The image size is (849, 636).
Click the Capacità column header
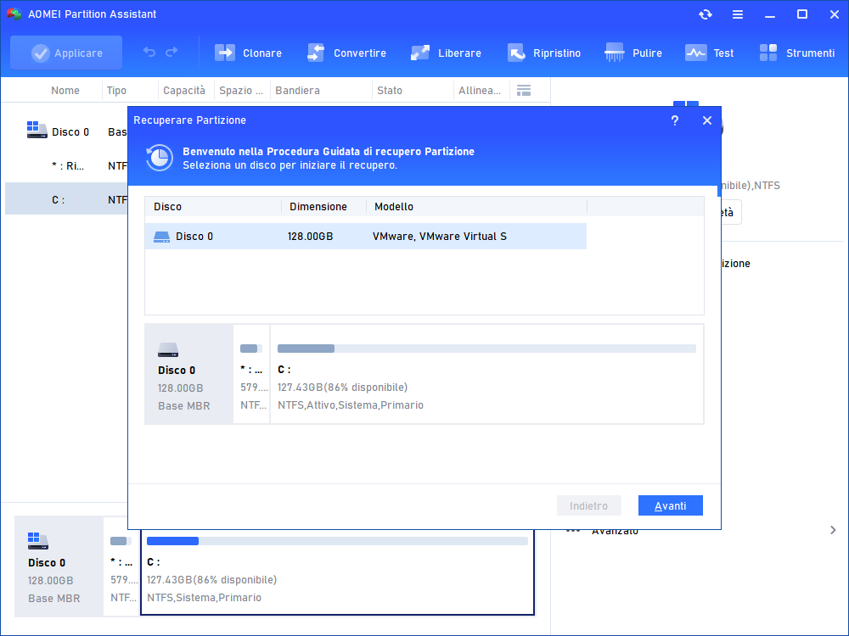184,91
